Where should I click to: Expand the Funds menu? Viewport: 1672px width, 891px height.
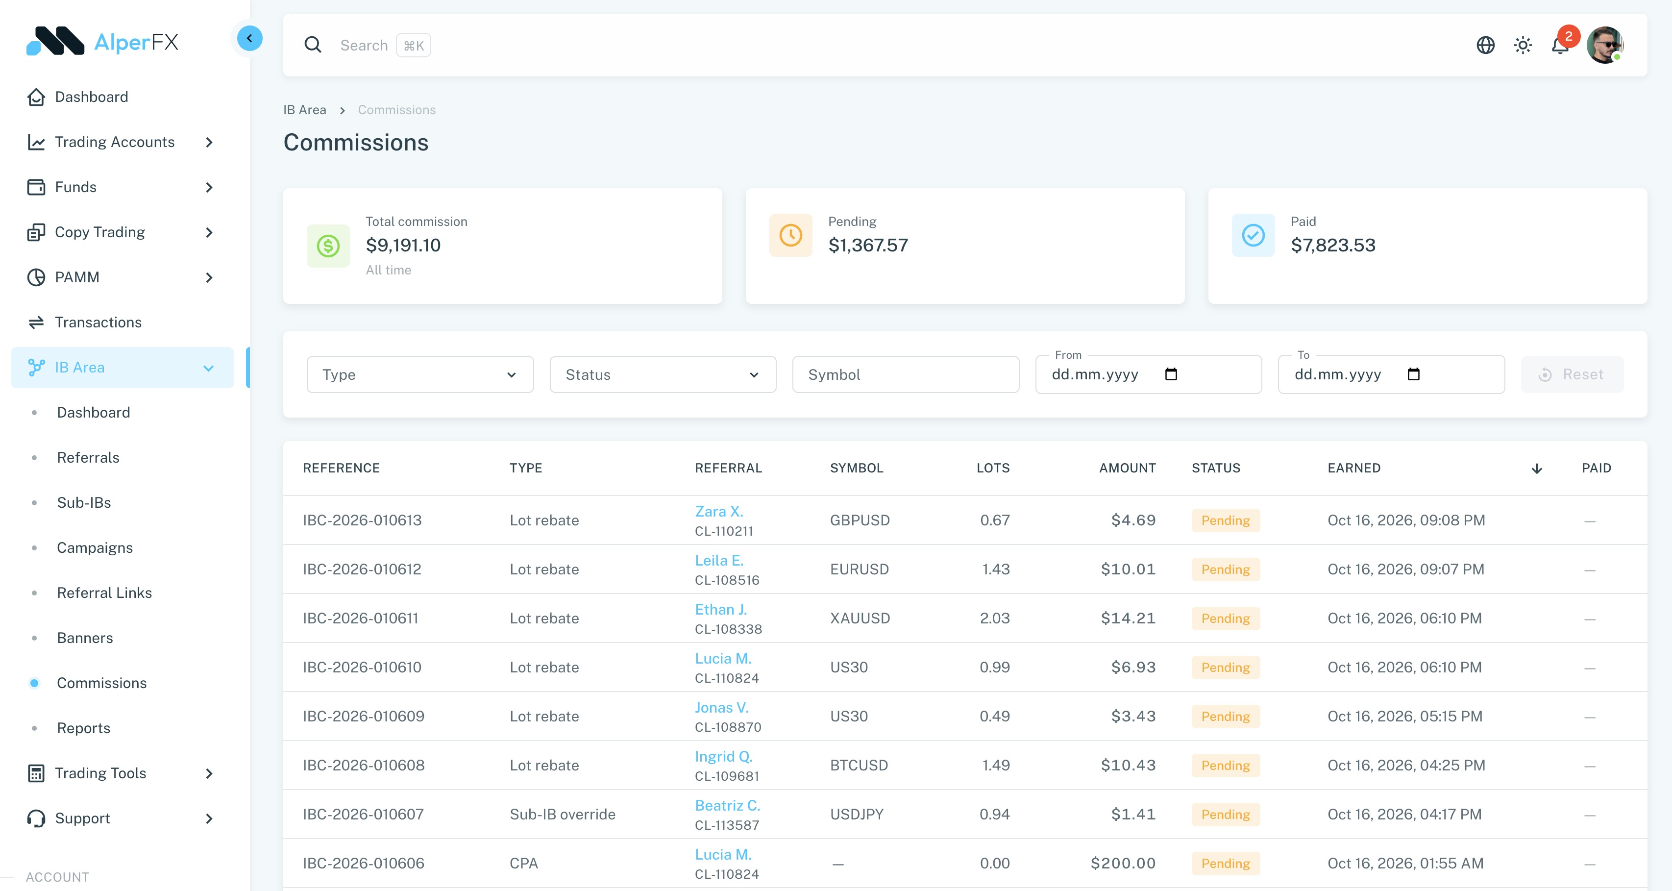click(x=122, y=187)
